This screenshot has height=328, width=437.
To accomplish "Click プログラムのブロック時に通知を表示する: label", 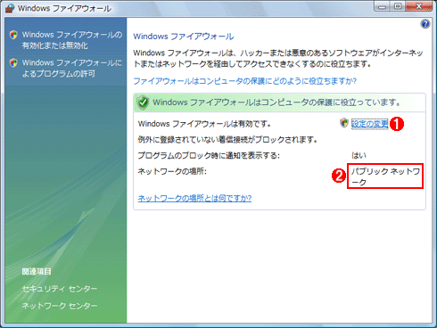I will 209,155.
